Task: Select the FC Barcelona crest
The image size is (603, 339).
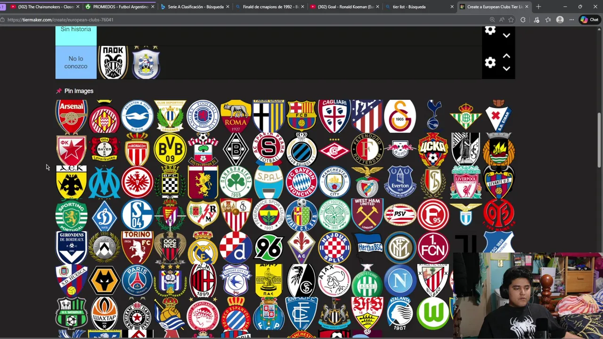Action: [301, 116]
